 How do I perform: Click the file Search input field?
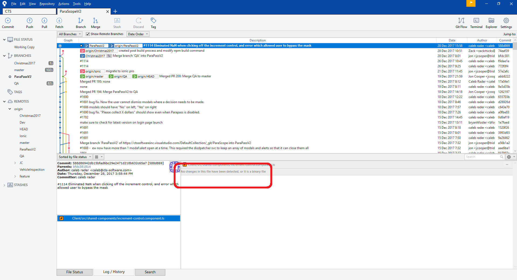[x=483, y=157]
